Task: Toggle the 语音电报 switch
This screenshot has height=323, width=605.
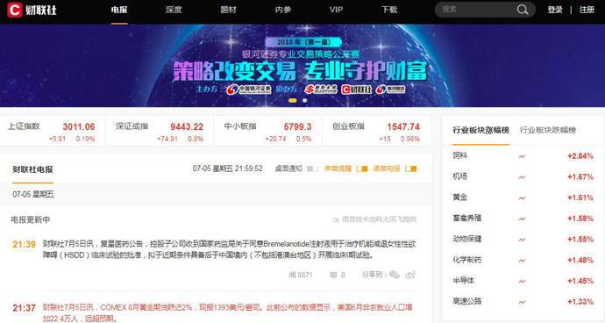Action: tap(411, 169)
